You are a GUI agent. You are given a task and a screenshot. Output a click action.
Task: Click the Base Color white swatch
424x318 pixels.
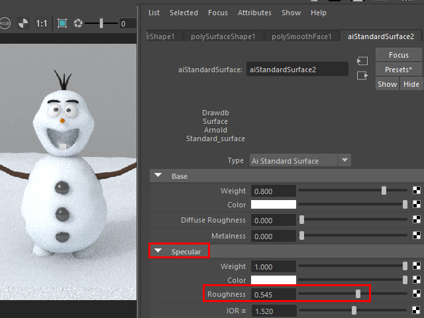273,205
